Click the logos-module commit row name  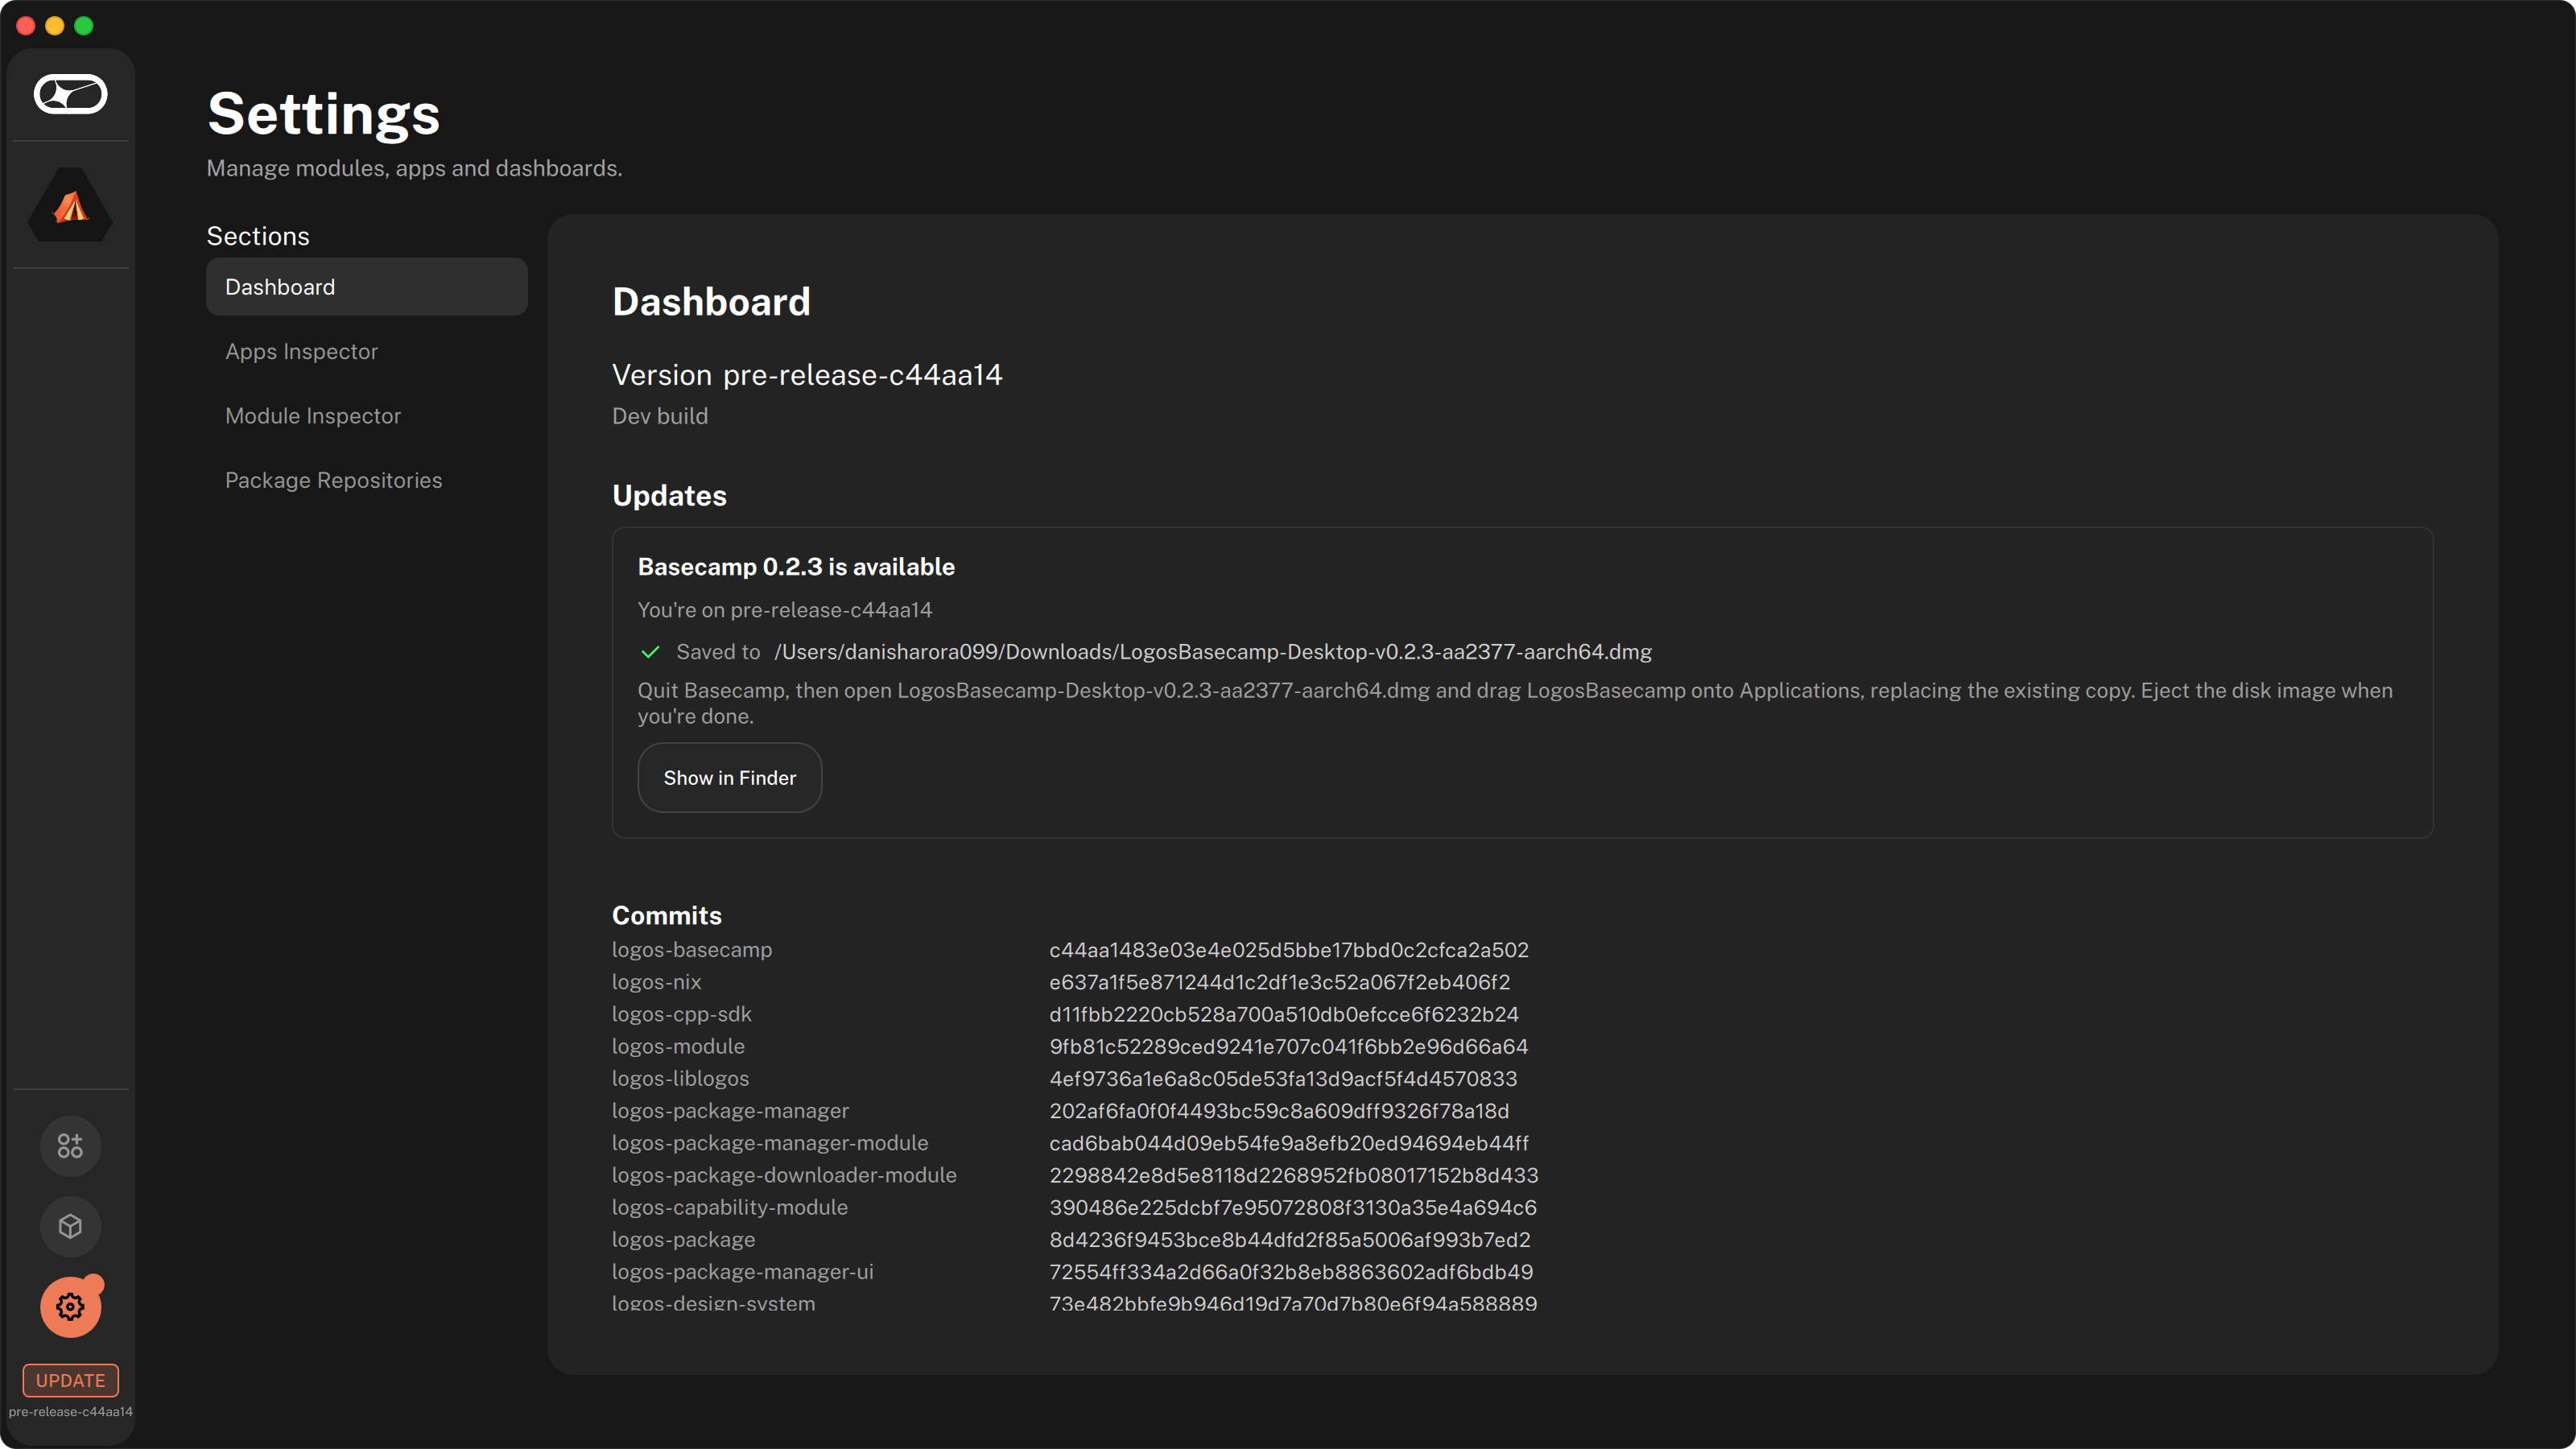coord(678,1046)
